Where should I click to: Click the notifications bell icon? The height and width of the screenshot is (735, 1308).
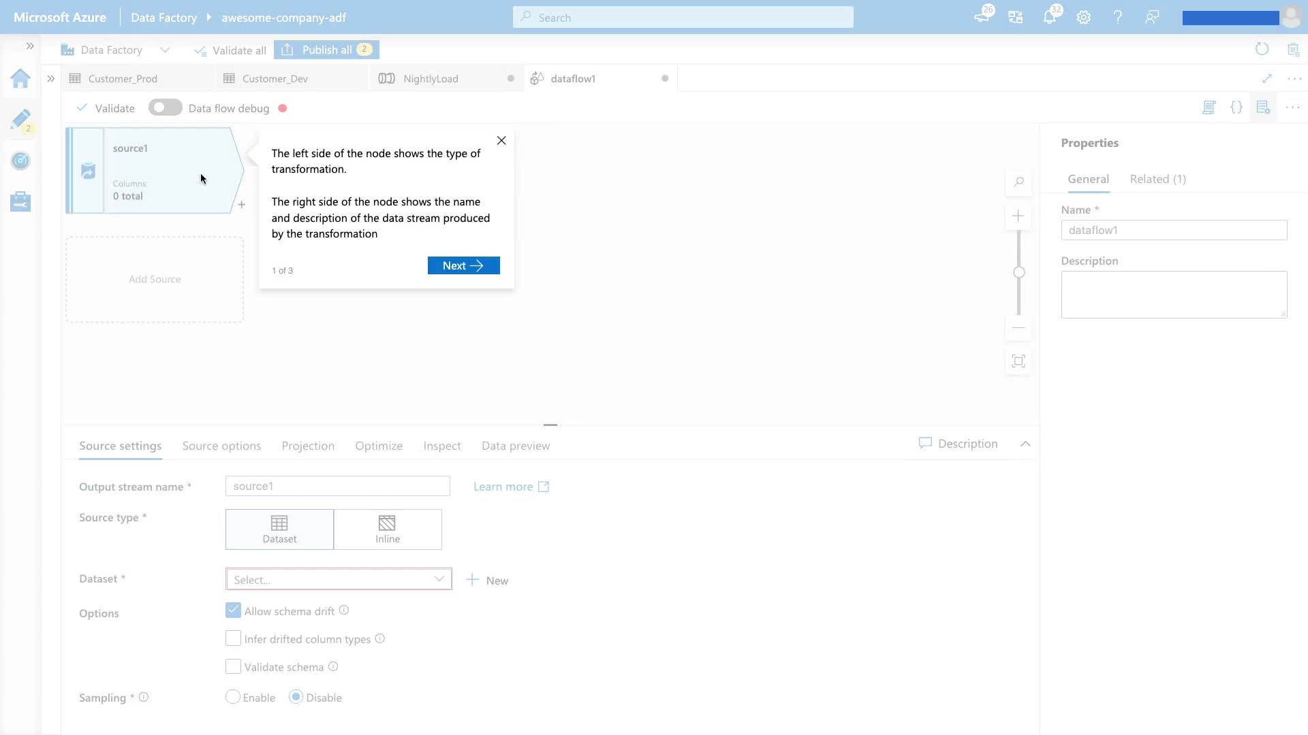coord(1049,18)
